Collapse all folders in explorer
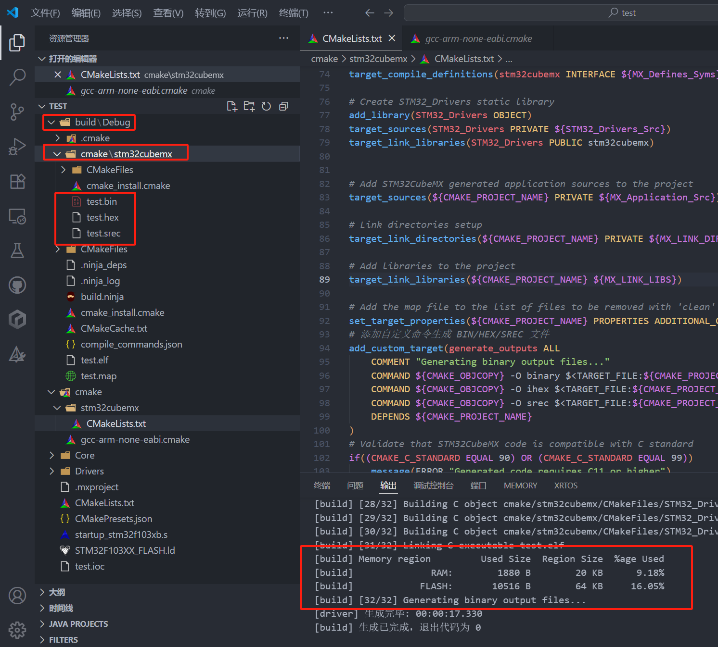The width and height of the screenshot is (718, 647). pyautogui.click(x=284, y=106)
